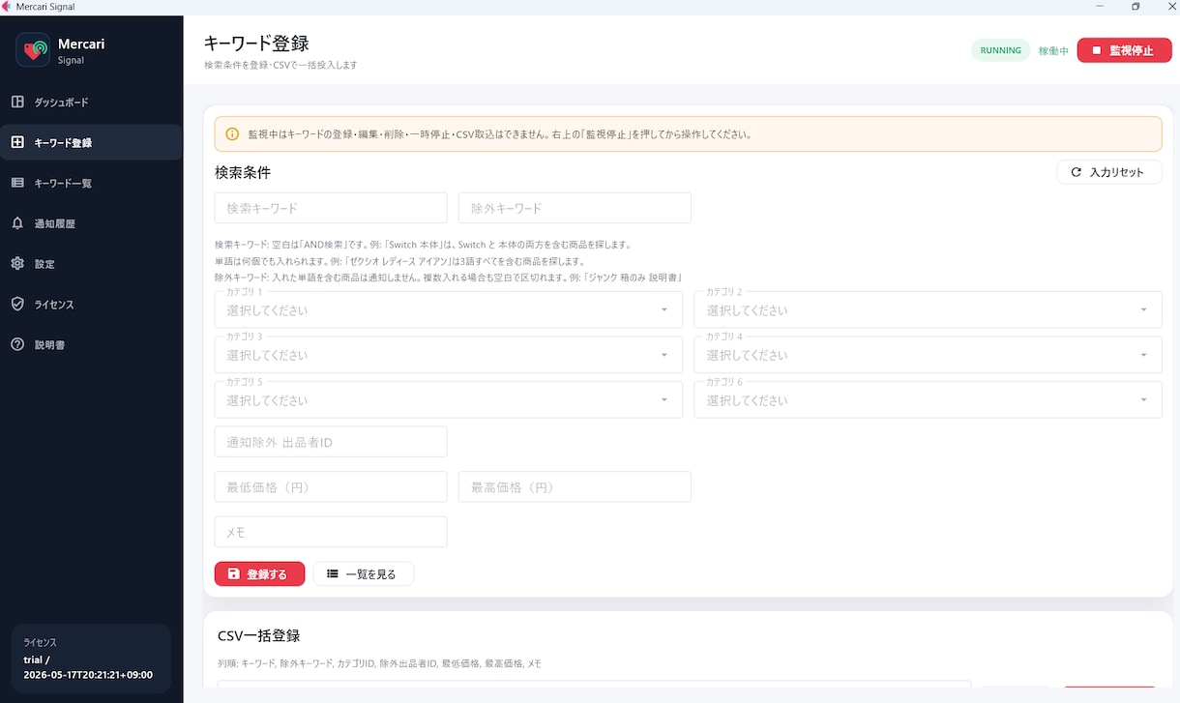Click the 監視停止 button
This screenshot has height=703, width=1180.
coord(1124,50)
